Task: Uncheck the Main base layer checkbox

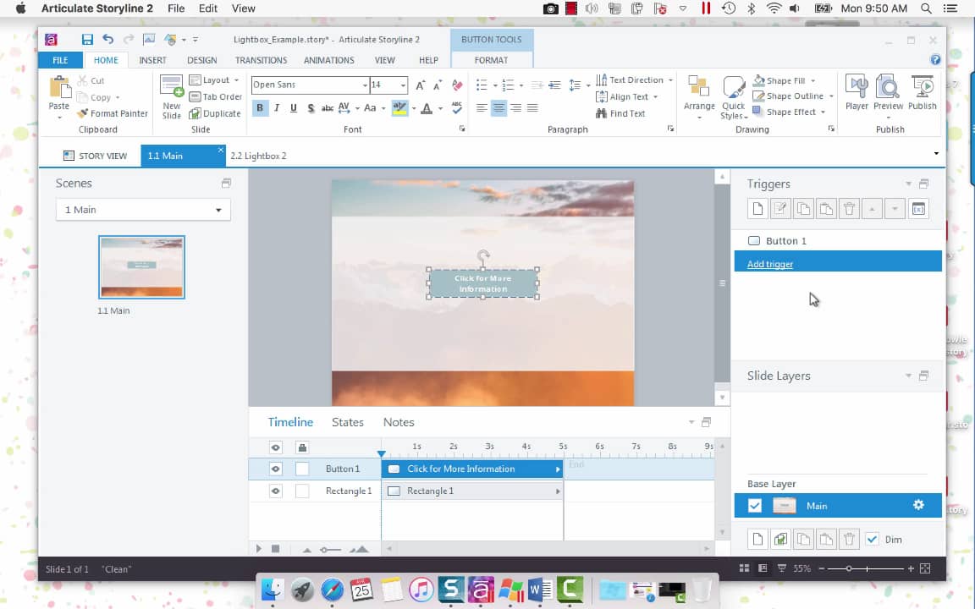Action: click(755, 506)
